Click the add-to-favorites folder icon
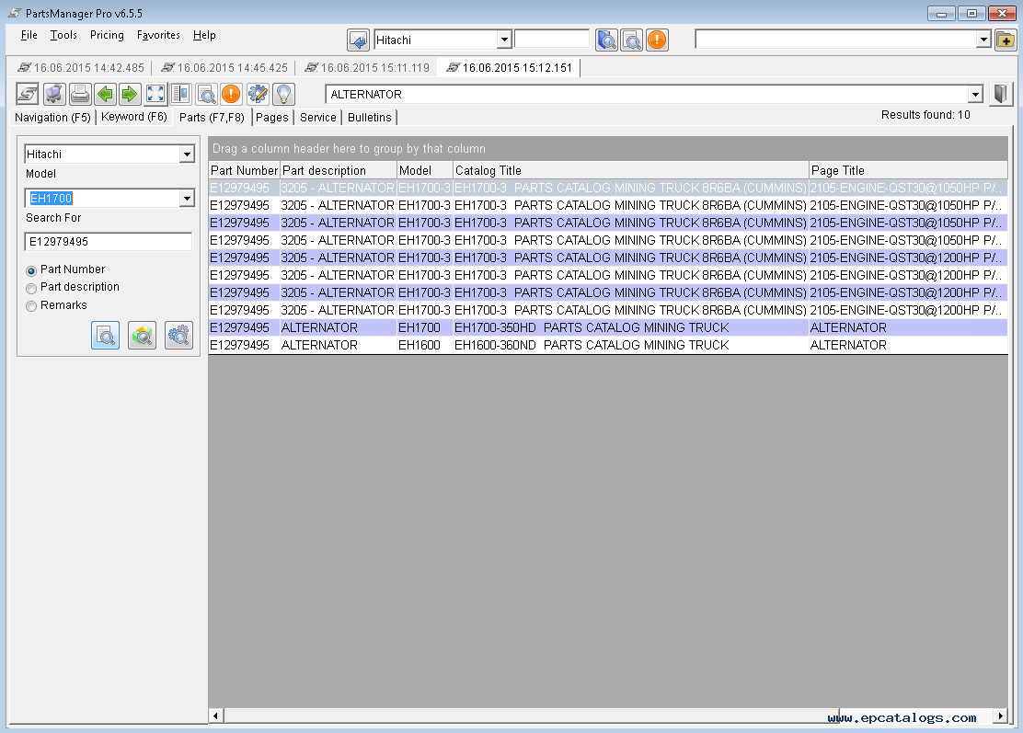Viewport: 1023px width, 733px height. click(1006, 40)
